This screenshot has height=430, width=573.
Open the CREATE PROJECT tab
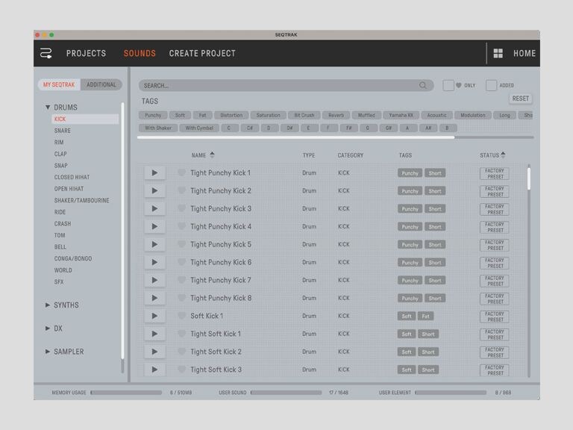pos(202,54)
